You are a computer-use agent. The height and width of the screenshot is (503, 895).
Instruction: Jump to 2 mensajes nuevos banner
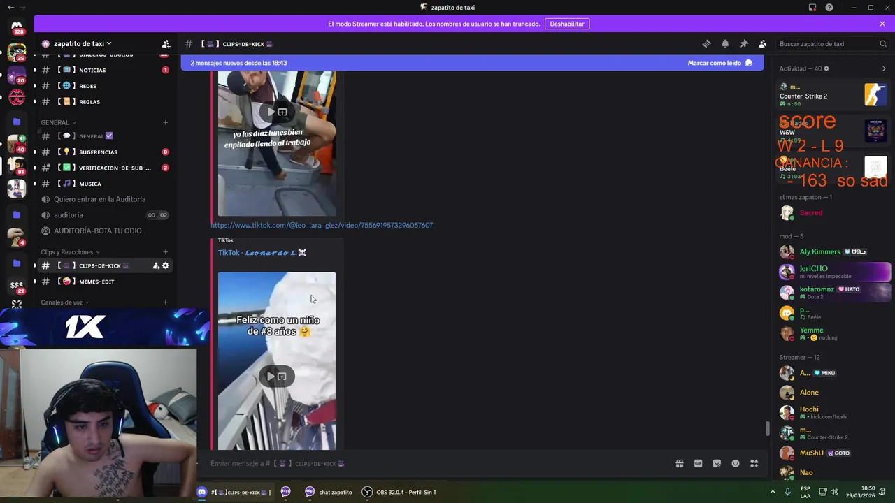473,63
